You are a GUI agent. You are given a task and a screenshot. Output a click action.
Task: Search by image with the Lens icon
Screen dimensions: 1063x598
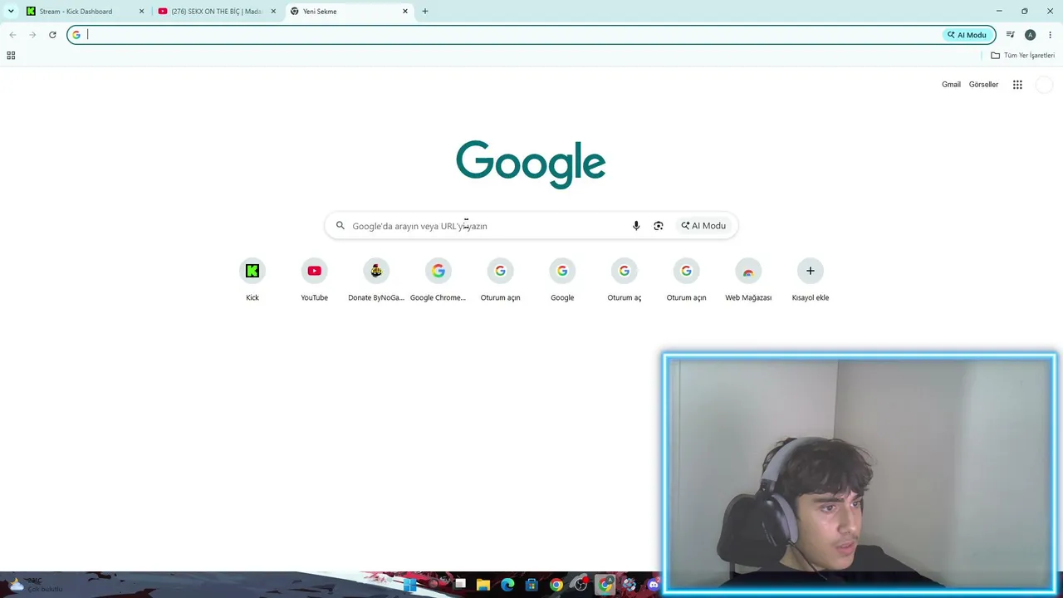659,226
